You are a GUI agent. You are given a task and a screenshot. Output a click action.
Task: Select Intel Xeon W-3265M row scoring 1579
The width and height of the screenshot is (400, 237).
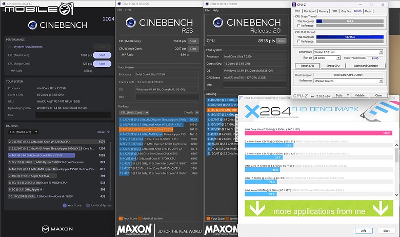click(56, 142)
